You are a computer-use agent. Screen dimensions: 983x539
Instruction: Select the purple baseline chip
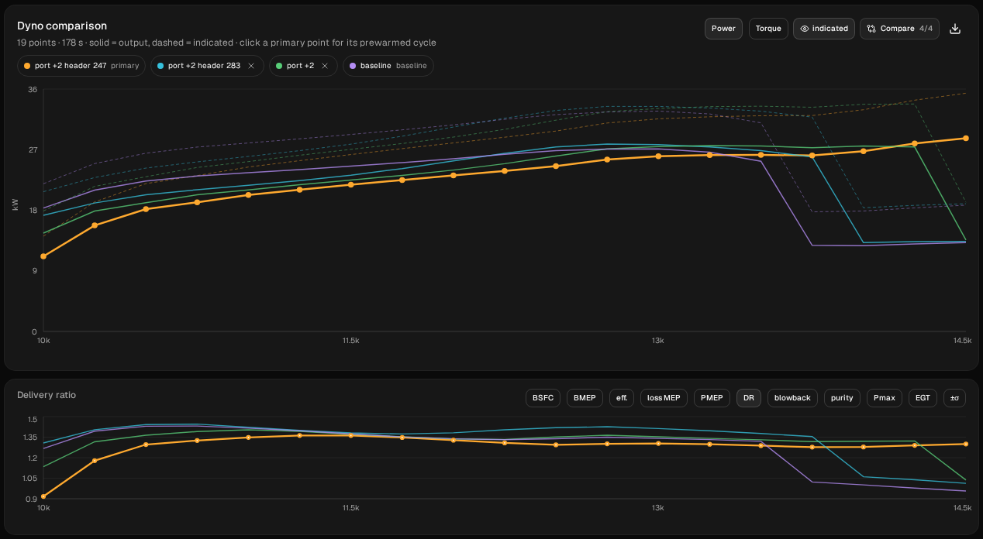point(388,66)
